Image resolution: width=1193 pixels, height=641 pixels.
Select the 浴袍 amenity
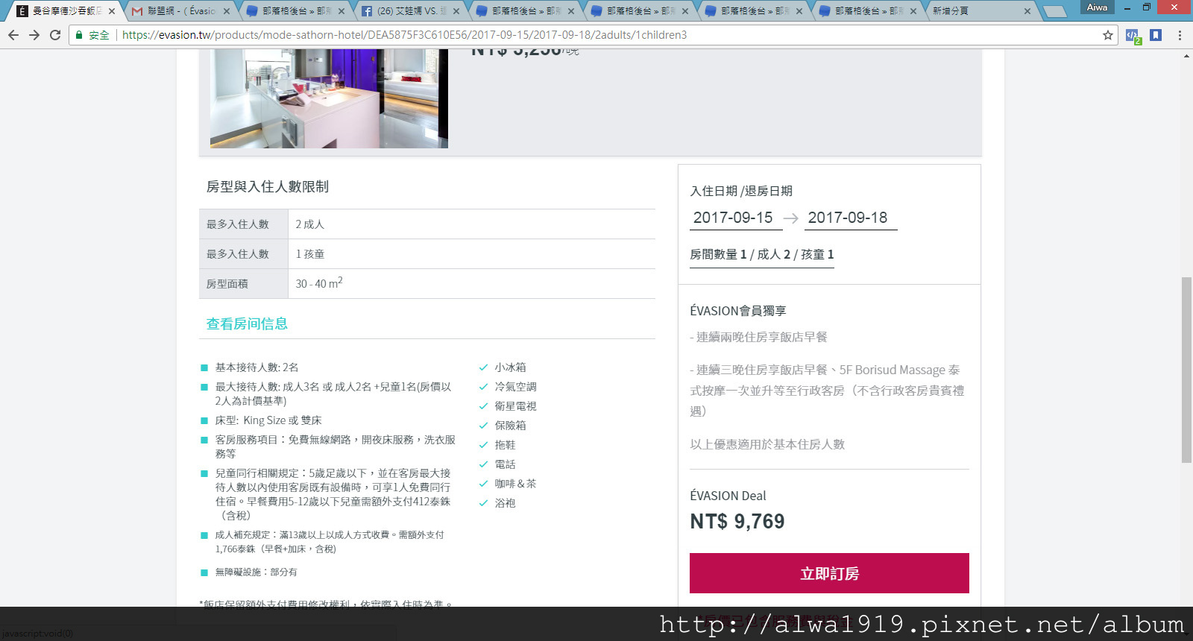point(505,503)
